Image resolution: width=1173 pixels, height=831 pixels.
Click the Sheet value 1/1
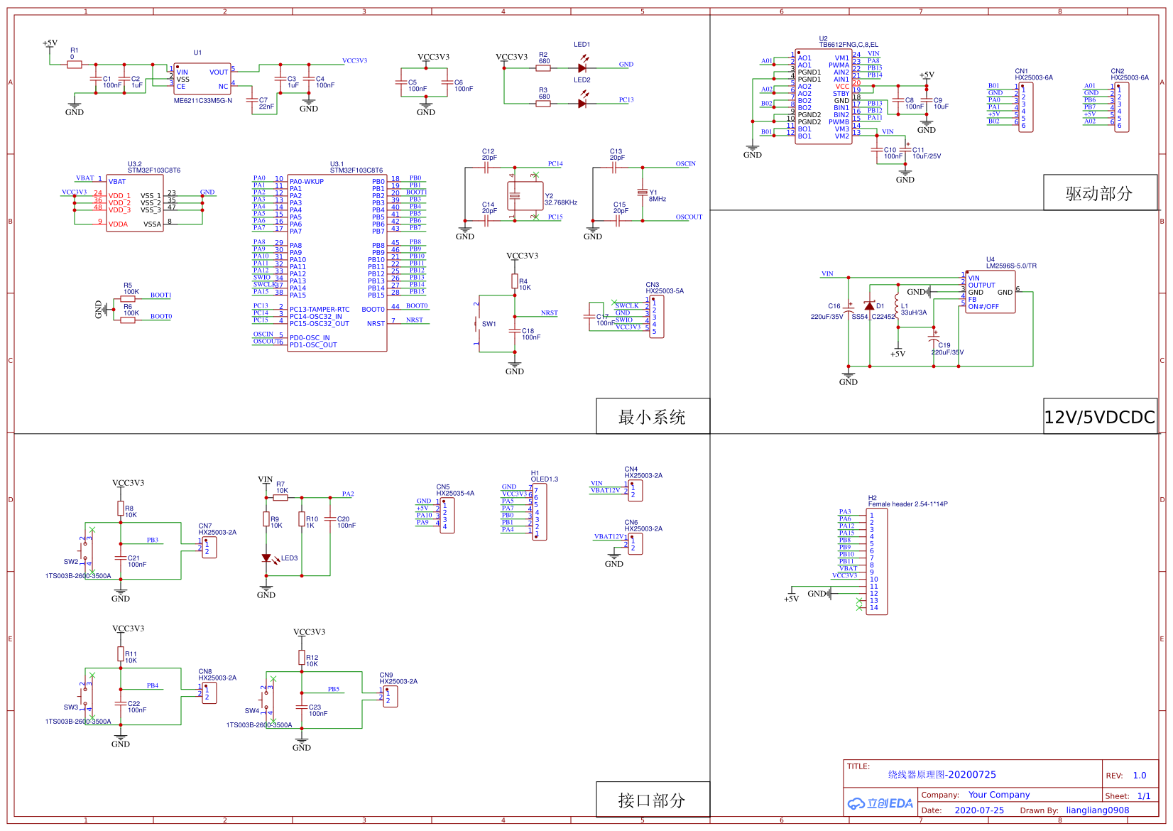coord(1144,796)
